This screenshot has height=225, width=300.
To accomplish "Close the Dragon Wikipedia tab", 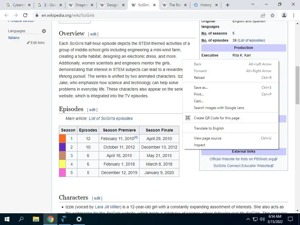I will [92, 5].
